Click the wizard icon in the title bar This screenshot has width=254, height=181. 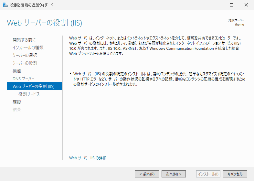[5, 5]
